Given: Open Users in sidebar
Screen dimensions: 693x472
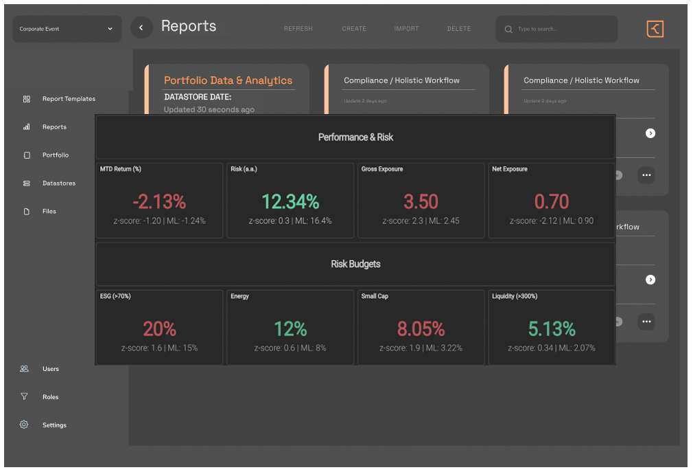Looking at the screenshot, I should tap(50, 369).
